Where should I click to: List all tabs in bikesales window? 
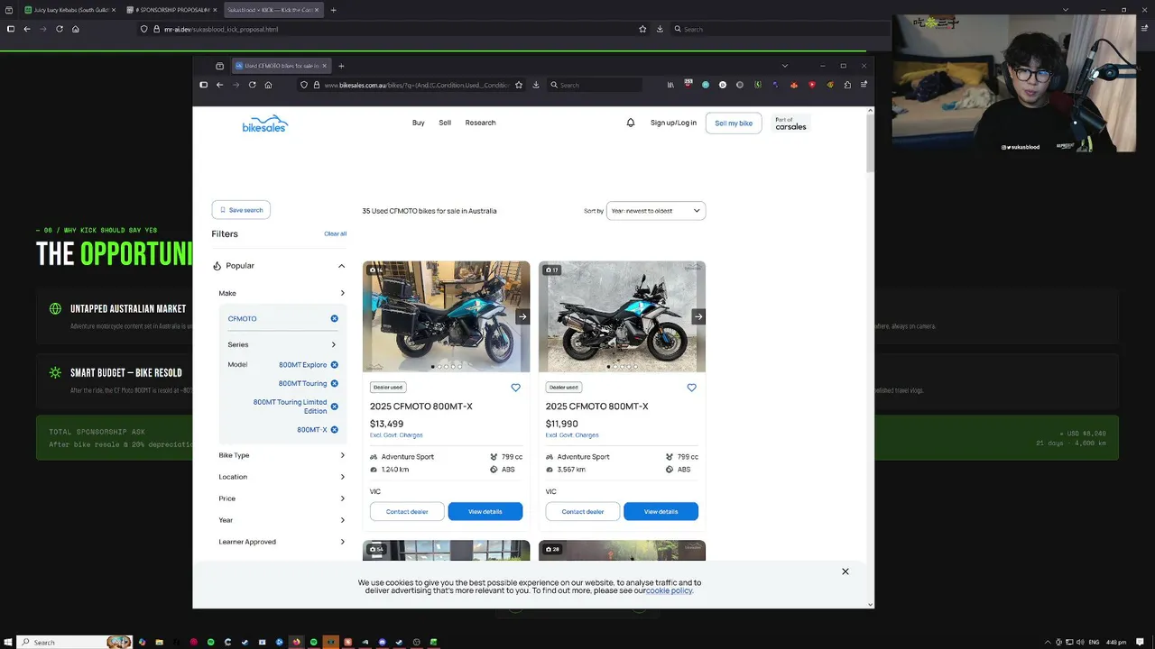point(784,66)
